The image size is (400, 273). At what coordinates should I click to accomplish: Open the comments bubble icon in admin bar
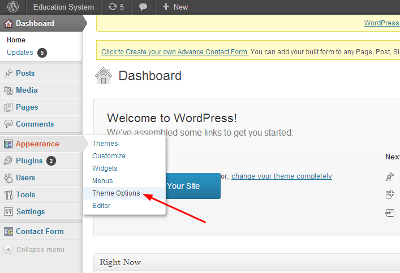click(x=143, y=7)
